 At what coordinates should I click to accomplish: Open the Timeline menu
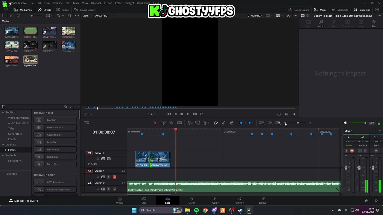[x=57, y=3]
